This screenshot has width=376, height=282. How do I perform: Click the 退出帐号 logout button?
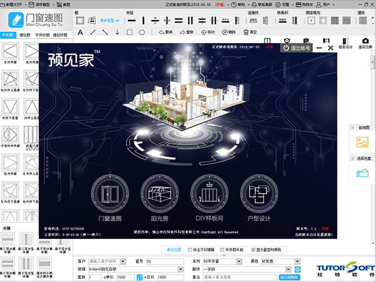pyautogui.click(x=296, y=48)
